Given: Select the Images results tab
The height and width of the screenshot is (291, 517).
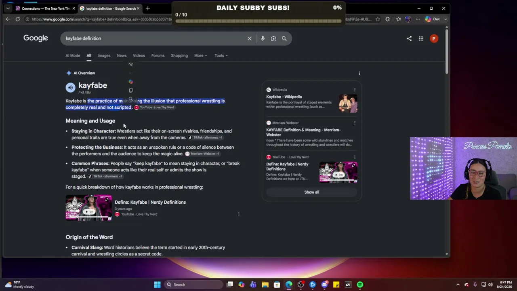Looking at the screenshot, I should pos(104,55).
